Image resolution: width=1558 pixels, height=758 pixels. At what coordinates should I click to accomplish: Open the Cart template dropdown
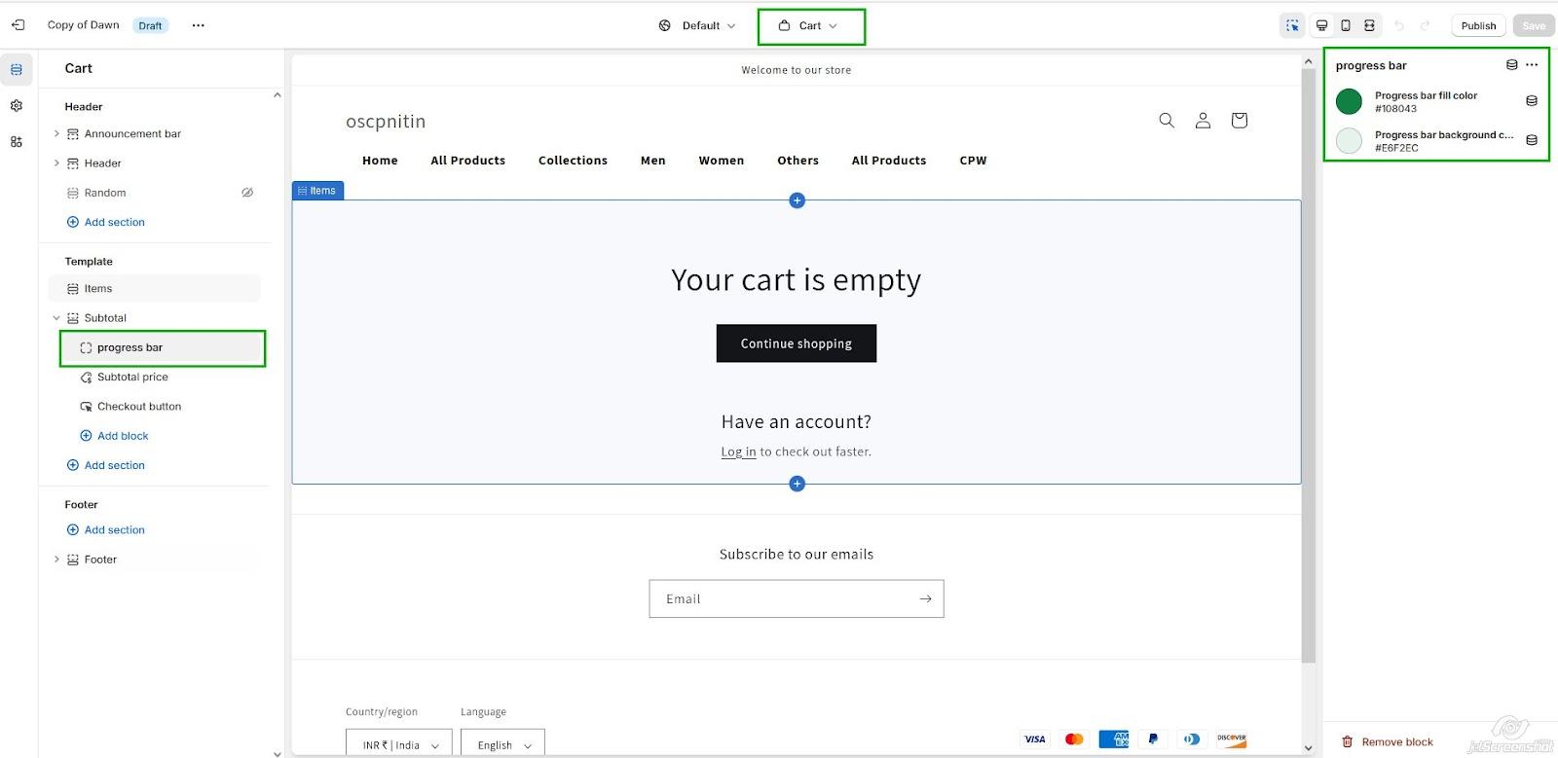810,26
